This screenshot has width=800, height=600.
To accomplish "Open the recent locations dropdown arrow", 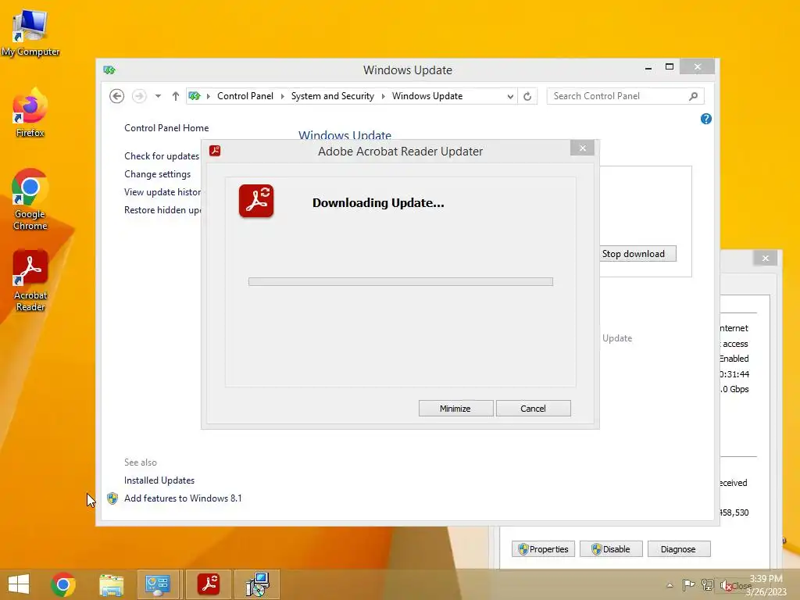I will point(158,96).
